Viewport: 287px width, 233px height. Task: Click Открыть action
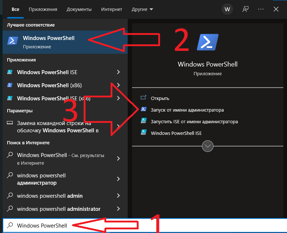click(x=160, y=99)
